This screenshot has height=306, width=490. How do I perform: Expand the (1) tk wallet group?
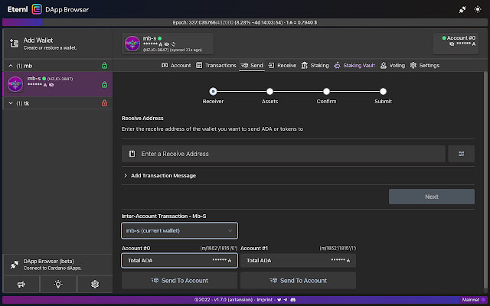point(11,103)
